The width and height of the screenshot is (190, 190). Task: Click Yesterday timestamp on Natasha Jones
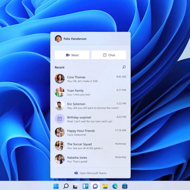120,157
